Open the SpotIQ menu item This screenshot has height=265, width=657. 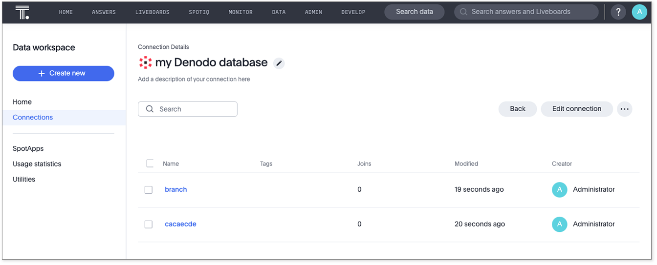coord(199,12)
